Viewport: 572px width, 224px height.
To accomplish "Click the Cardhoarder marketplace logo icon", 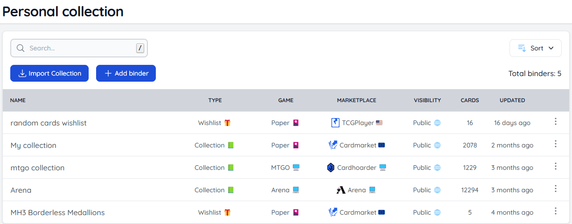I will (x=331, y=168).
